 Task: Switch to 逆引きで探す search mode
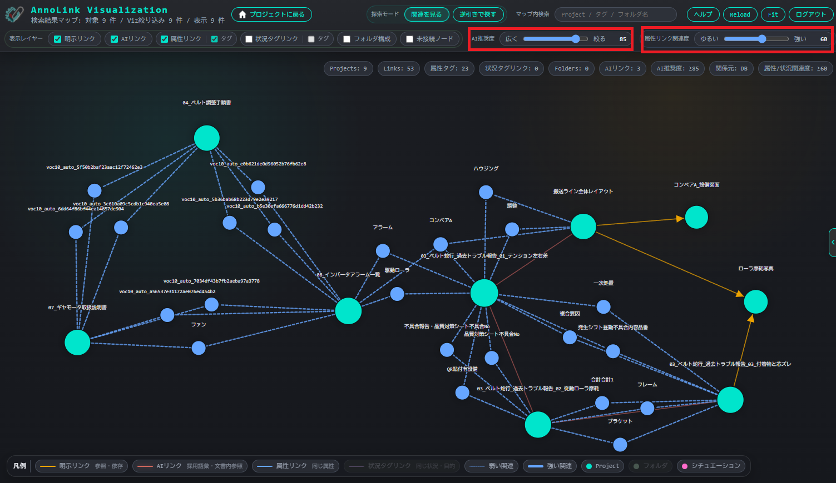[x=478, y=14]
